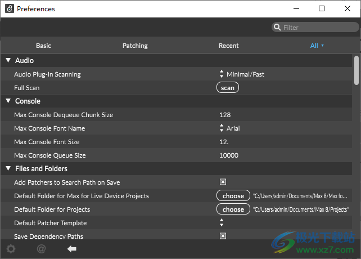Image resolution: width=361 pixels, height=259 pixels.
Task: Click the Max Console Dequeue Chunk Size value 128
Action: click(x=225, y=115)
